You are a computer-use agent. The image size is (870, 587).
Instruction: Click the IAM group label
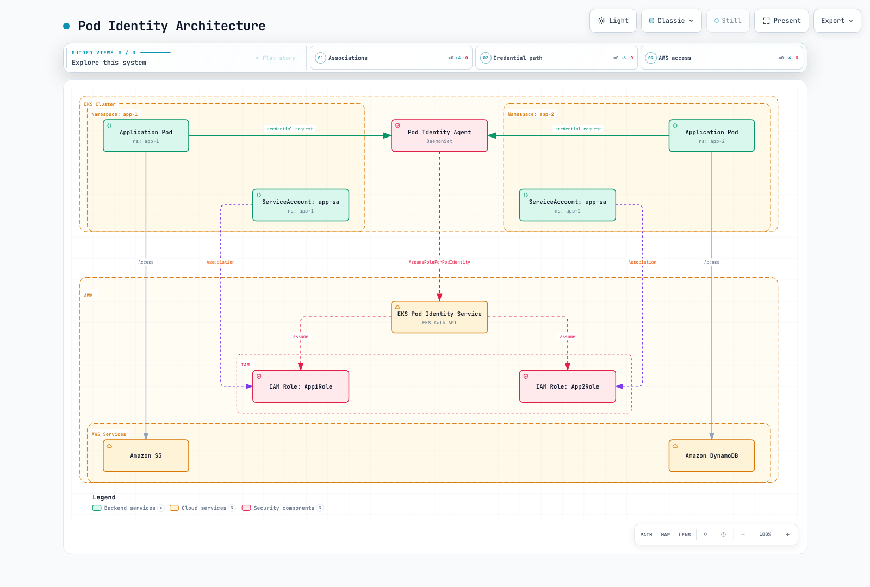(246, 365)
